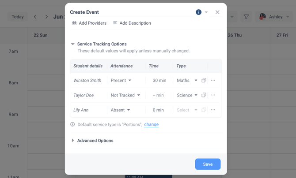Open more options for Winston Smith row
This screenshot has height=178, width=296.
point(213,81)
